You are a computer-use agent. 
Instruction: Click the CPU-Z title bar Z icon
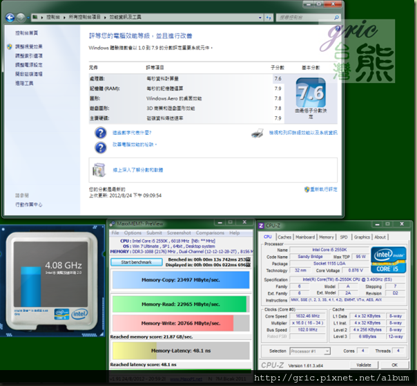[261, 226]
